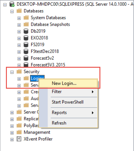
Task: Open the Filter submenu
Action: pos(68,92)
